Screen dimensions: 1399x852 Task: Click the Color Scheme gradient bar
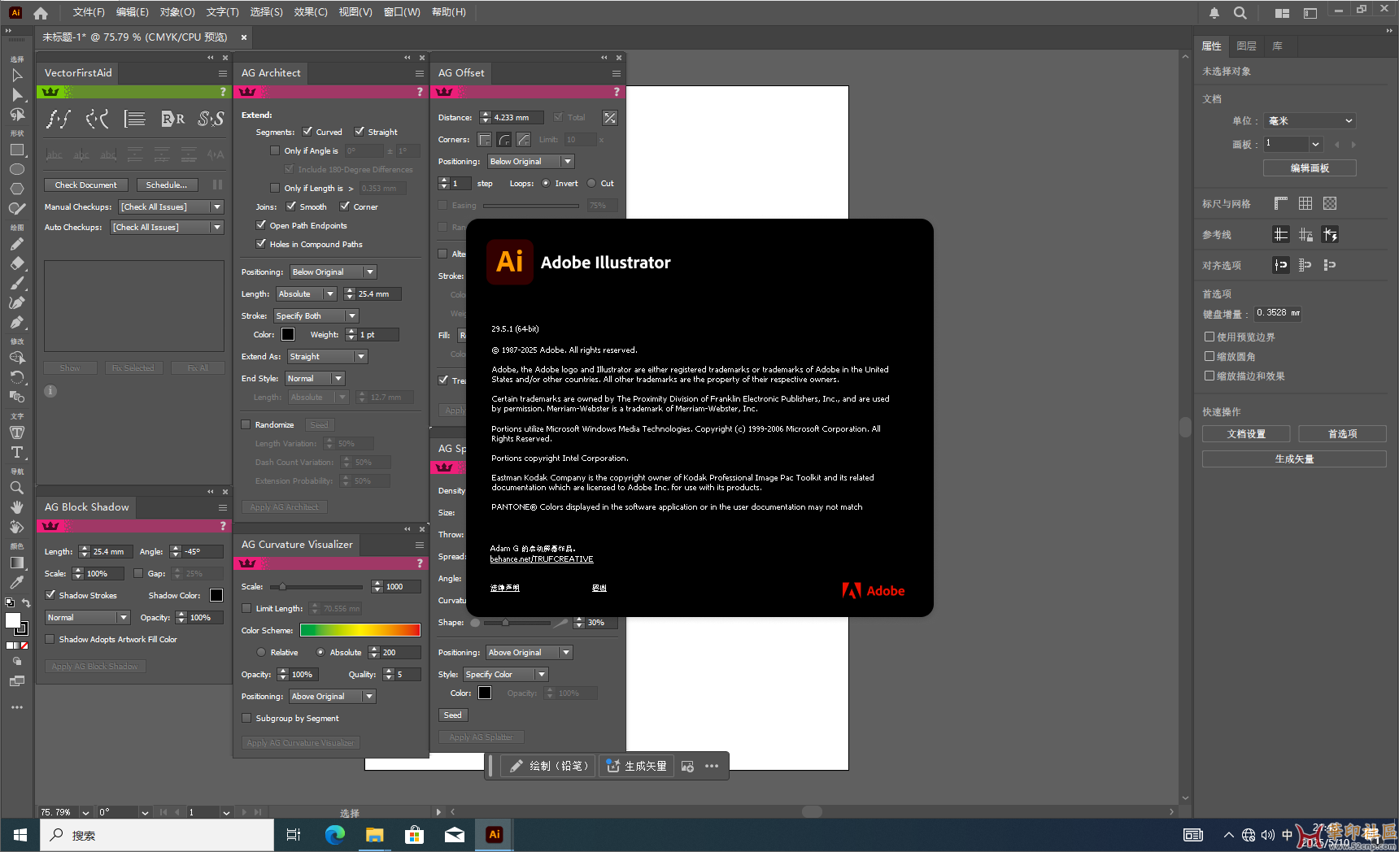tap(360, 630)
